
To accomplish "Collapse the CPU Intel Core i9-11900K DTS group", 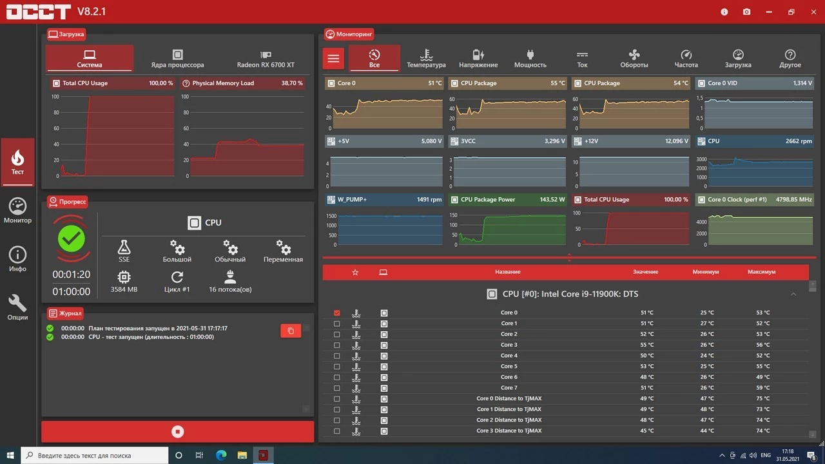I will pos(793,295).
